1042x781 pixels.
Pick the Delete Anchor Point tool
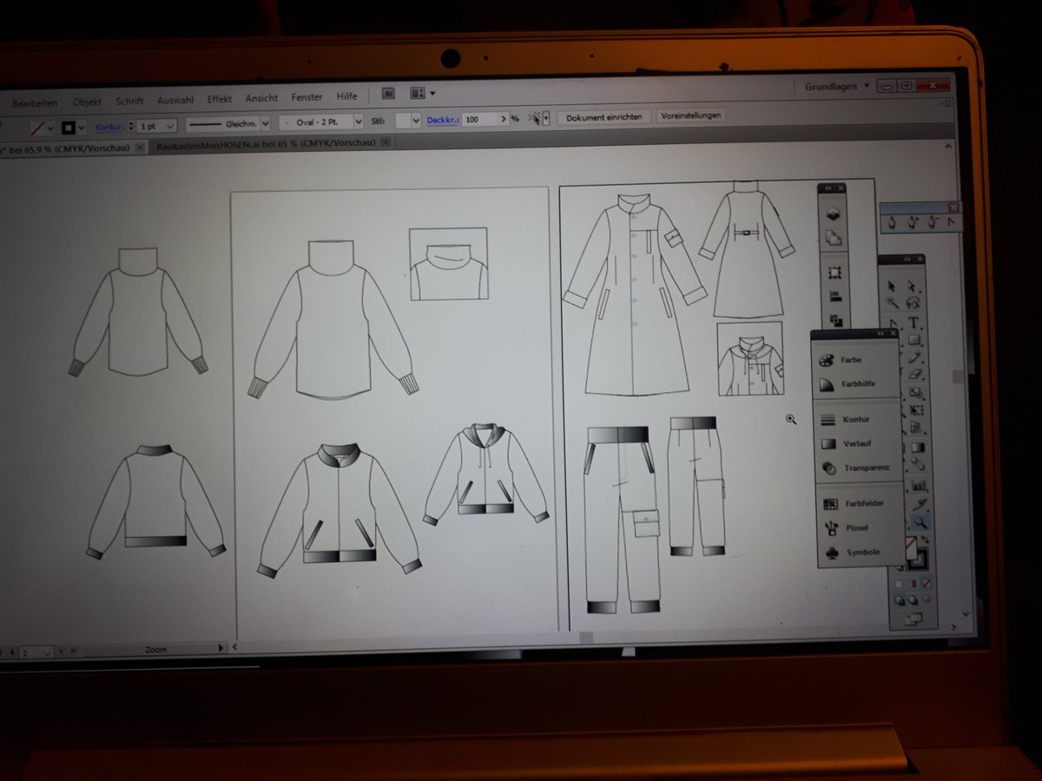931,222
